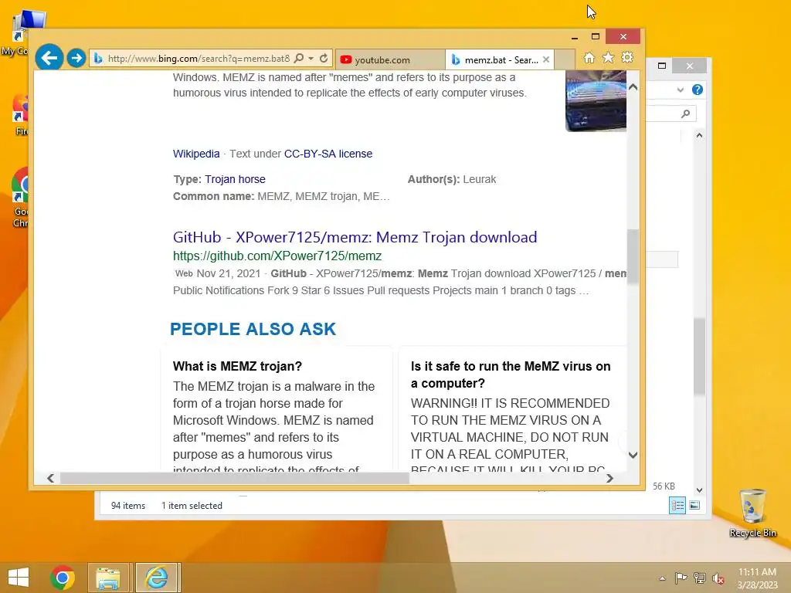Image resolution: width=791 pixels, height=593 pixels.
Task: Open GitHub XPower7125/memz result title
Action: pyautogui.click(x=355, y=237)
